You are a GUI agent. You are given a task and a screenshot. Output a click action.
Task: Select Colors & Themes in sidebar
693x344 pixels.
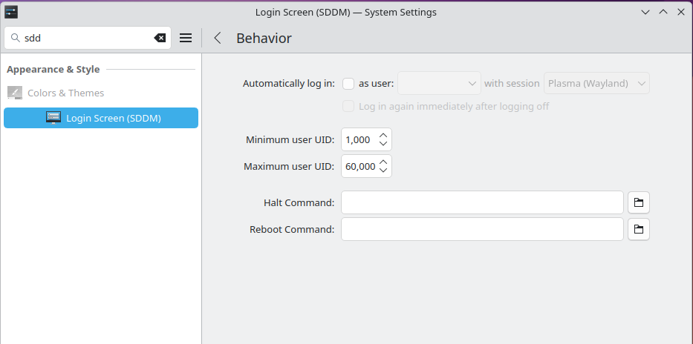pyautogui.click(x=65, y=93)
